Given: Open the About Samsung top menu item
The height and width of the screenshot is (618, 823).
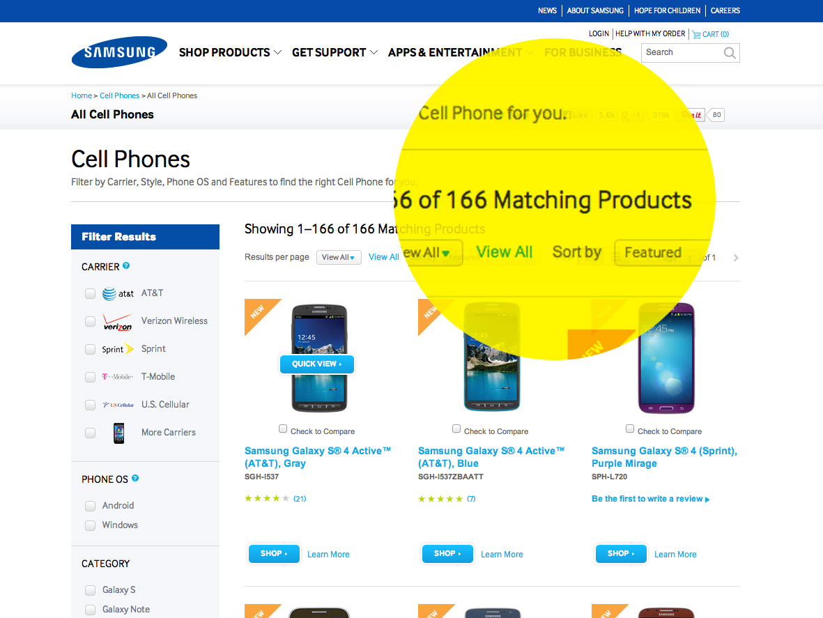Looking at the screenshot, I should (x=595, y=10).
